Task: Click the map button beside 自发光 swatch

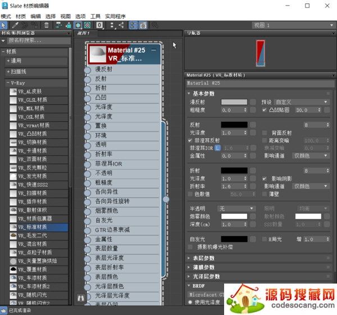Action: (x=253, y=239)
